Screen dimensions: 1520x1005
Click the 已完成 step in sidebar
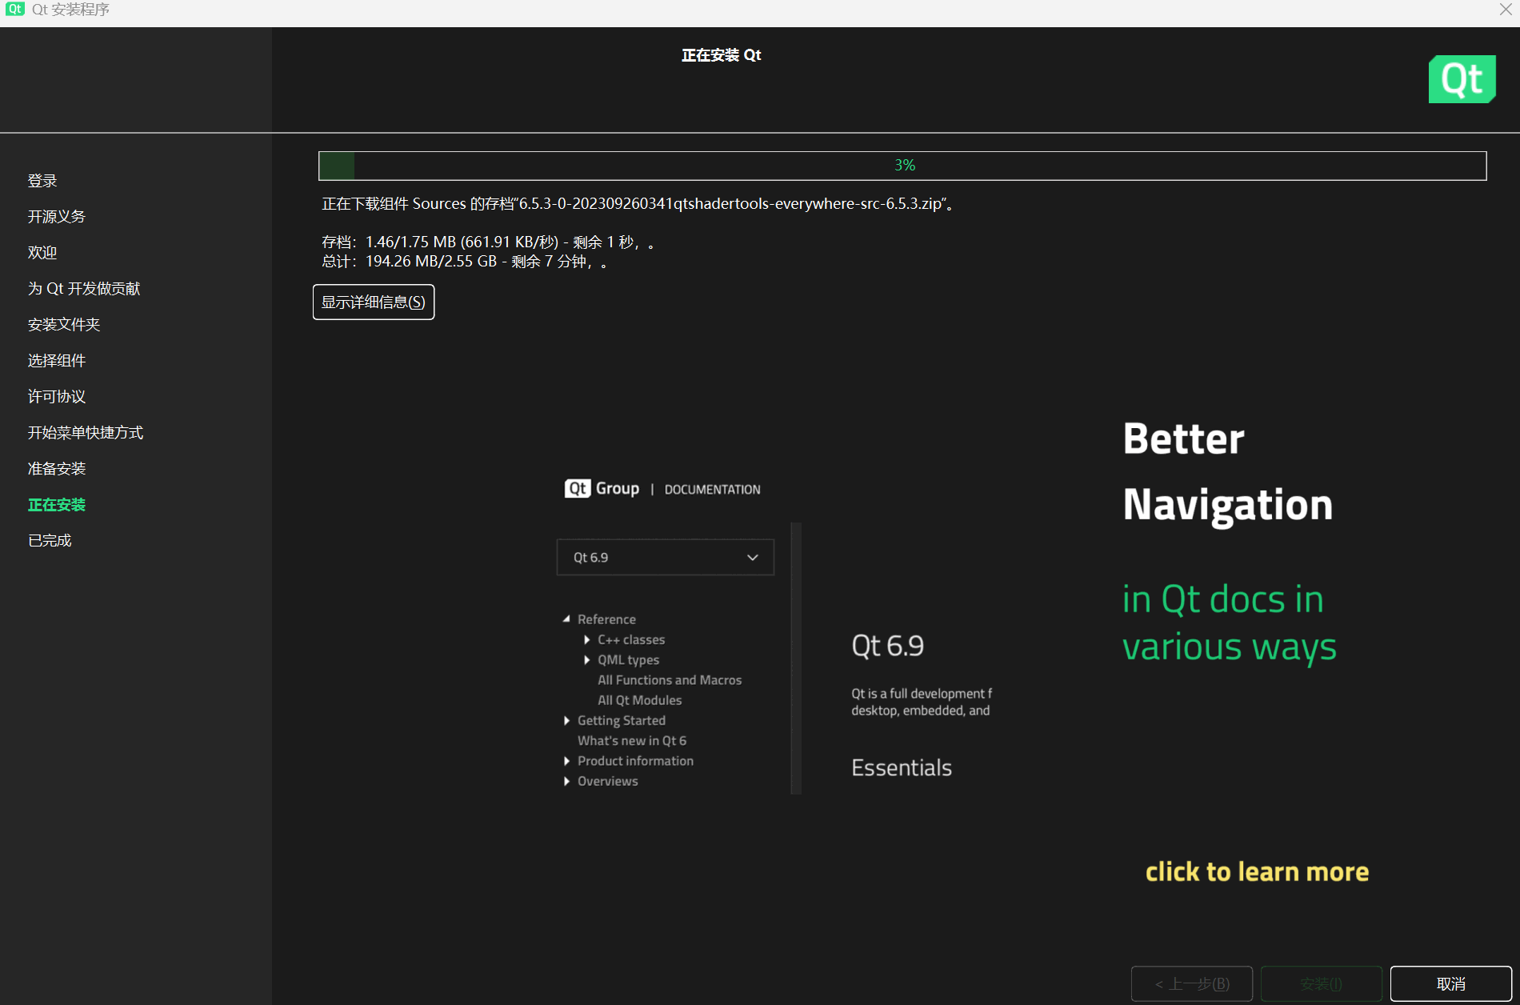click(50, 541)
